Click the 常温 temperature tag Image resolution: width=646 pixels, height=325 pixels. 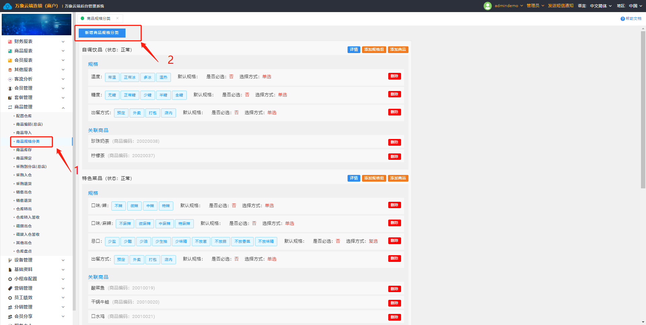(x=112, y=78)
